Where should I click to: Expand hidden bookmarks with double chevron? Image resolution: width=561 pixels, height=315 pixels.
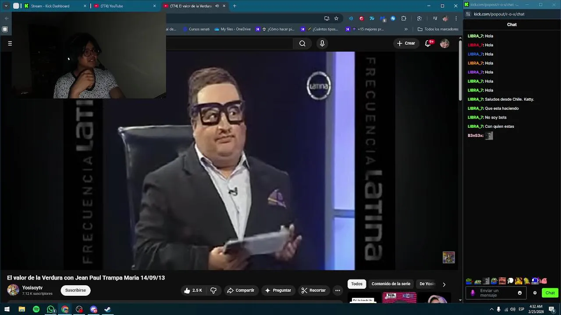pyautogui.click(x=406, y=29)
